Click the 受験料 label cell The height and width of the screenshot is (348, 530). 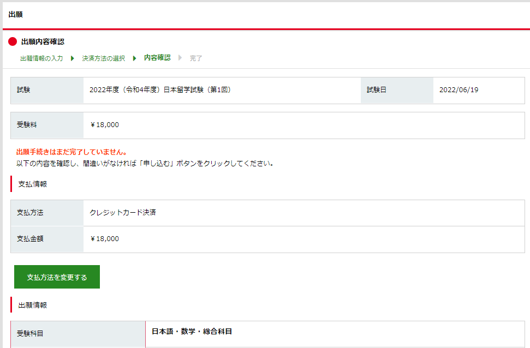(x=47, y=125)
